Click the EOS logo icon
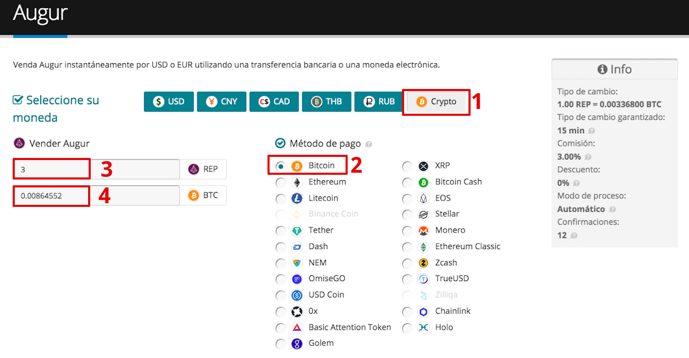The width and height of the screenshot is (689, 358). [424, 198]
